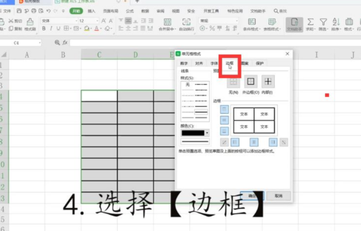
Task: Click the Cut (剪切) scissors icon
Action: 11,21
